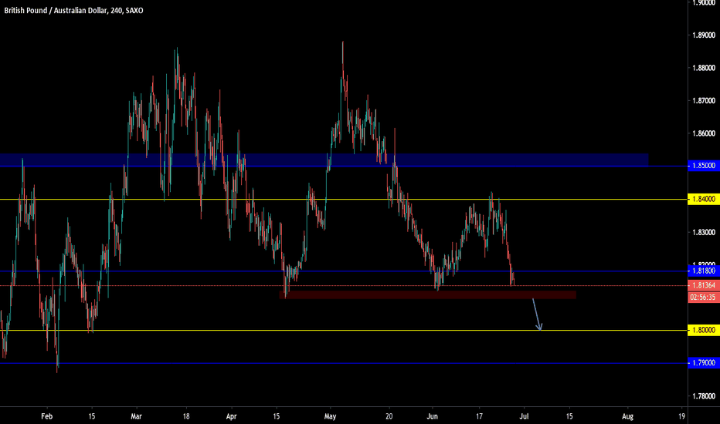
Task: Select the blue resistance zone rectangle above 1.85000
Action: [324, 160]
